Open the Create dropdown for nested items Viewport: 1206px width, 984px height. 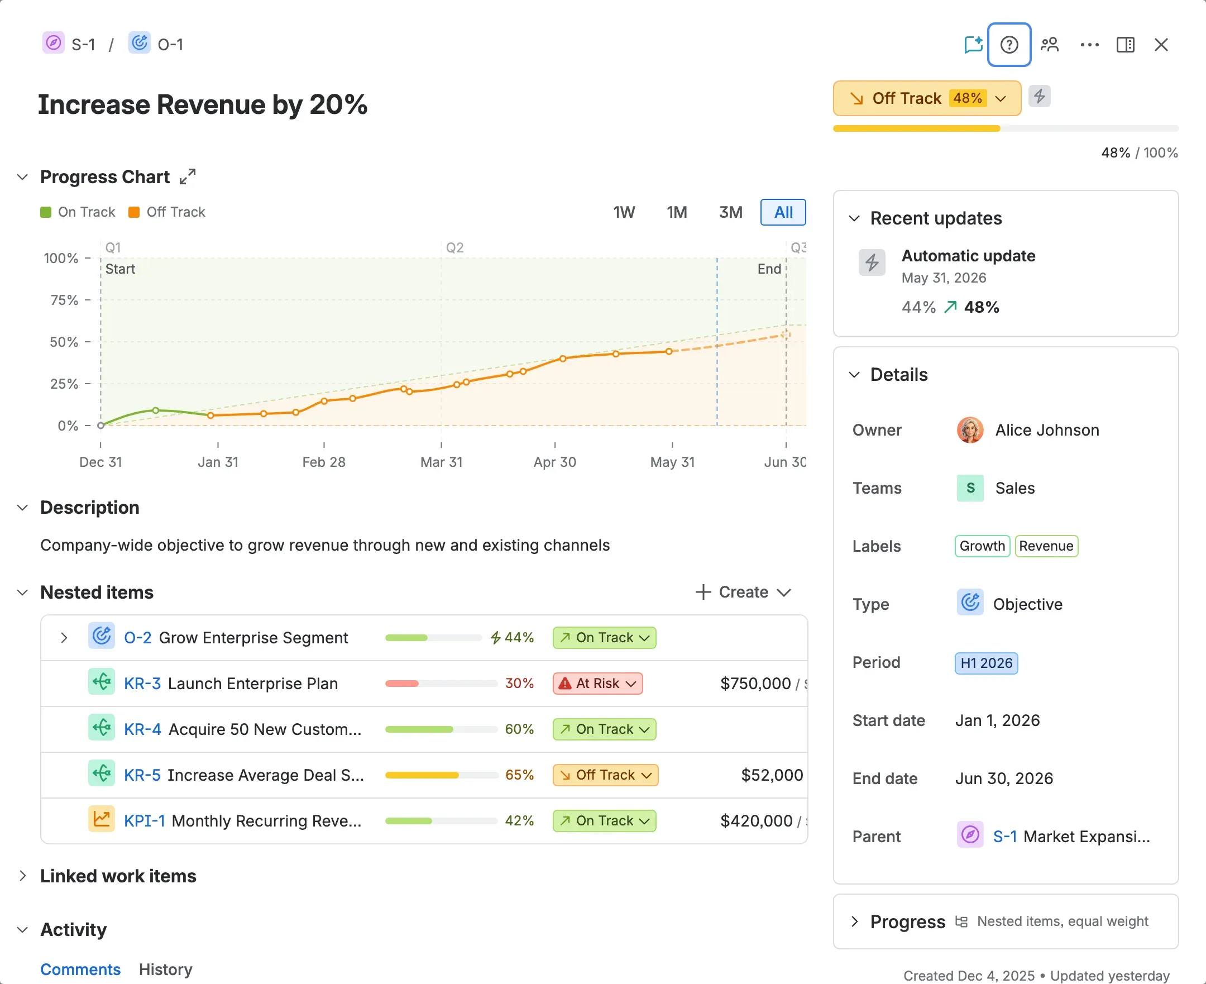(743, 592)
